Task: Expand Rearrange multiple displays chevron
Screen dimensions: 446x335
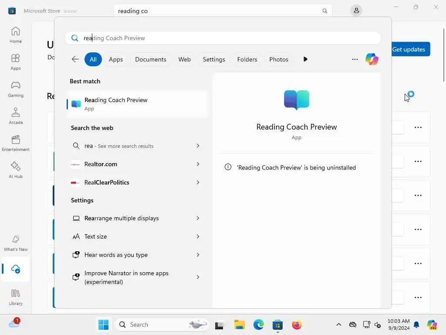Action: click(198, 218)
